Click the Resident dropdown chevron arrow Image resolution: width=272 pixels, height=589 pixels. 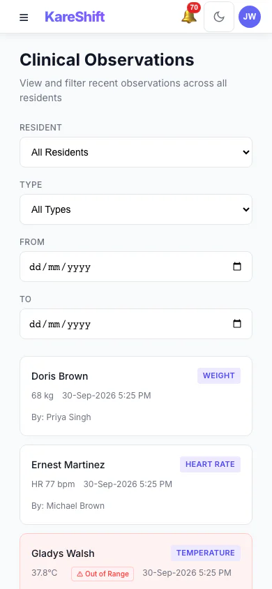(x=245, y=152)
